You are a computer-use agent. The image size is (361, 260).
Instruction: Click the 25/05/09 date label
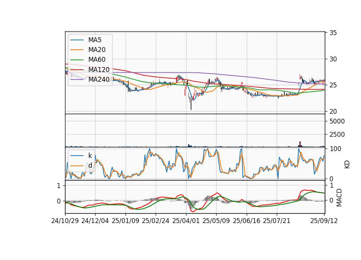[216, 221]
